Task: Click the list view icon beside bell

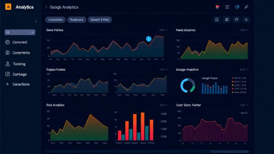Action: (227, 20)
